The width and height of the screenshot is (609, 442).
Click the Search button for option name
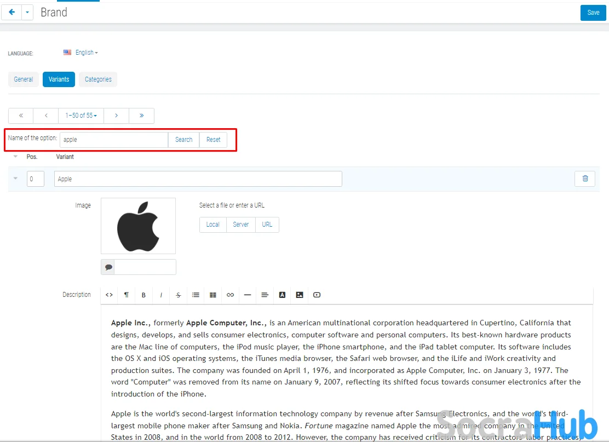[x=183, y=140]
